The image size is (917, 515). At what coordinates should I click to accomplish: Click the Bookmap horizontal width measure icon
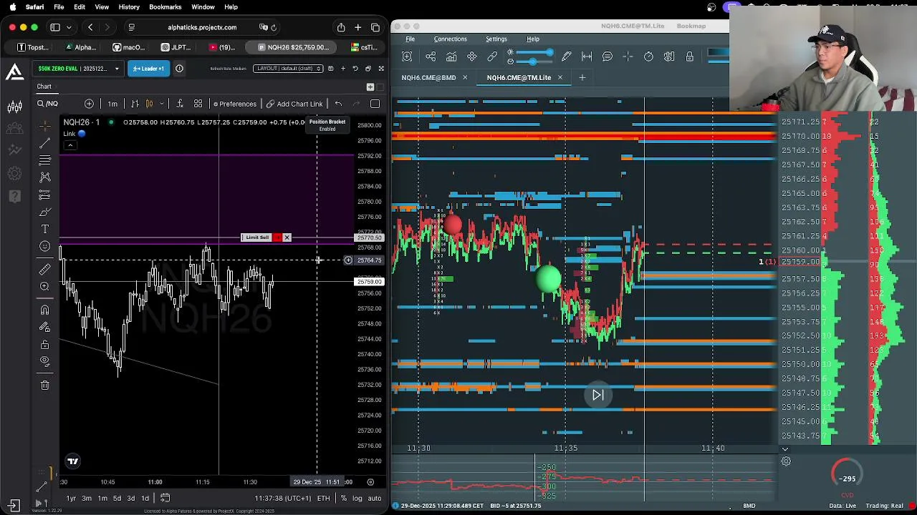pyautogui.click(x=587, y=57)
